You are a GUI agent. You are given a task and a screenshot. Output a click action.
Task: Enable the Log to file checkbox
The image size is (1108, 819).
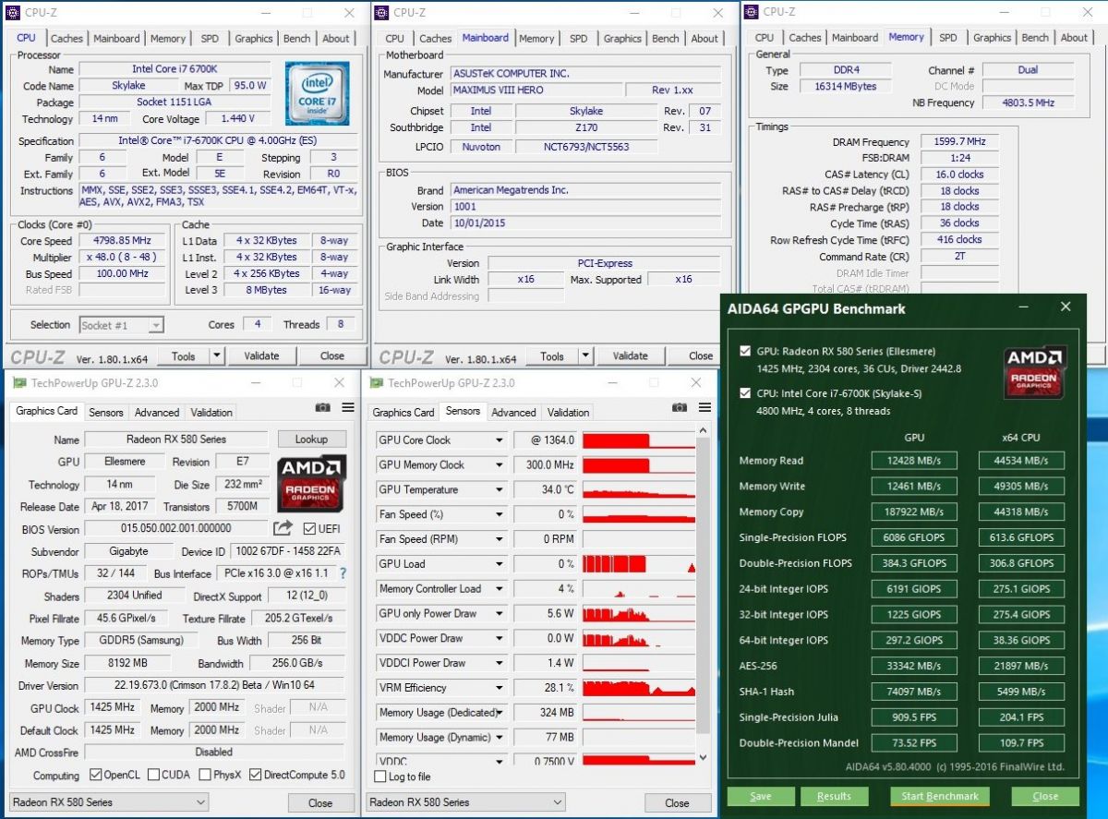point(381,777)
